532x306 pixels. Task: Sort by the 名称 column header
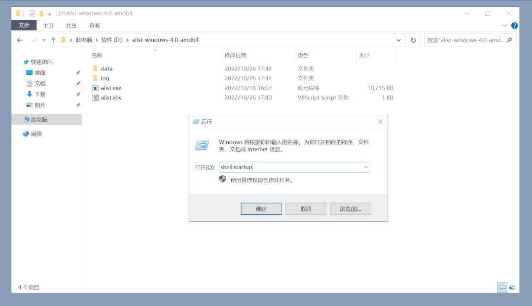point(97,55)
